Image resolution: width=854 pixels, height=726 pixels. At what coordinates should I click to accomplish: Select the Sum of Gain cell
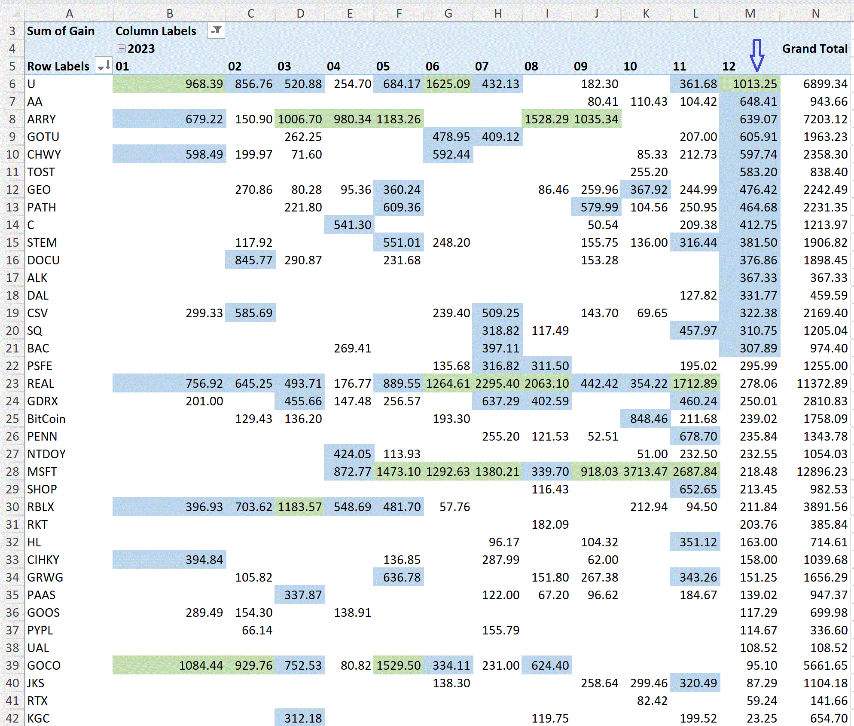pos(61,31)
